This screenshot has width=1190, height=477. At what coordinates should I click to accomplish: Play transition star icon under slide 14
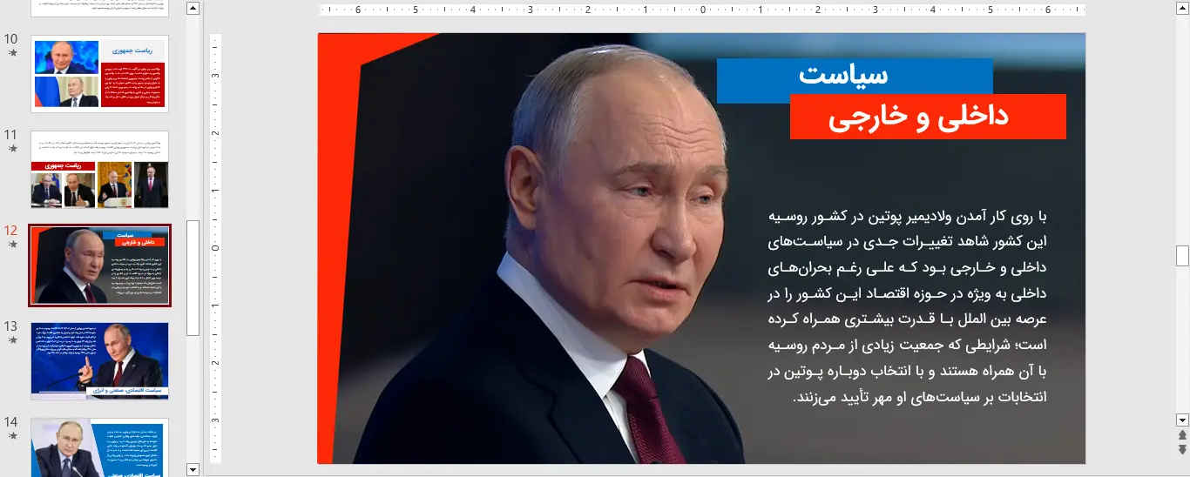(12, 435)
